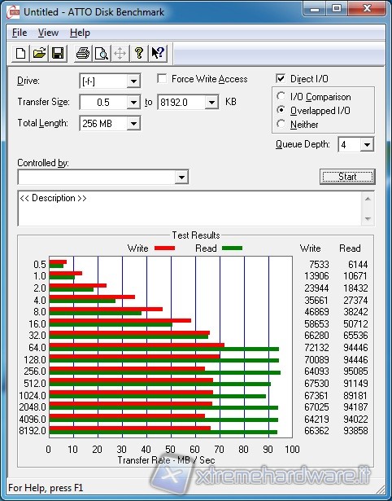
Task: Click the four-arrow move toolbar icon
Action: point(120,53)
